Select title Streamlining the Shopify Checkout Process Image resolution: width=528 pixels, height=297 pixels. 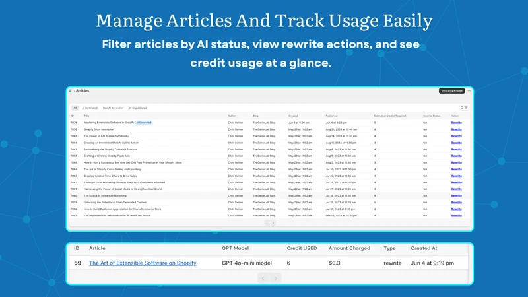[110, 149]
